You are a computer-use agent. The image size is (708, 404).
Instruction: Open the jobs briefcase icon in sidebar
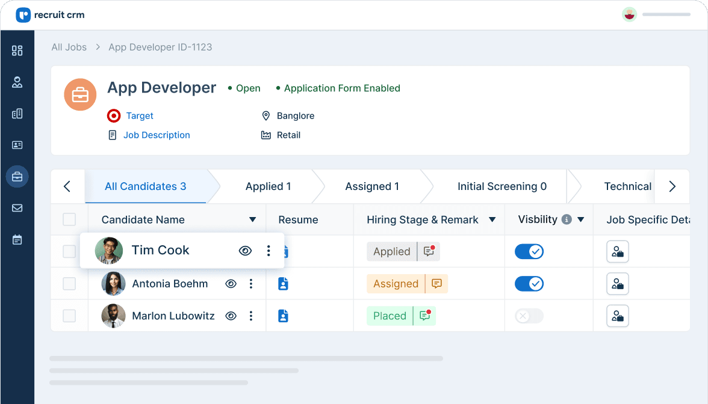tap(17, 176)
